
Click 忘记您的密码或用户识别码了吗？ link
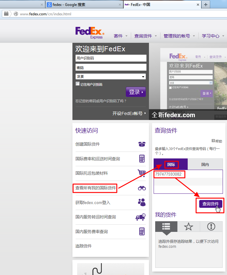101,101
